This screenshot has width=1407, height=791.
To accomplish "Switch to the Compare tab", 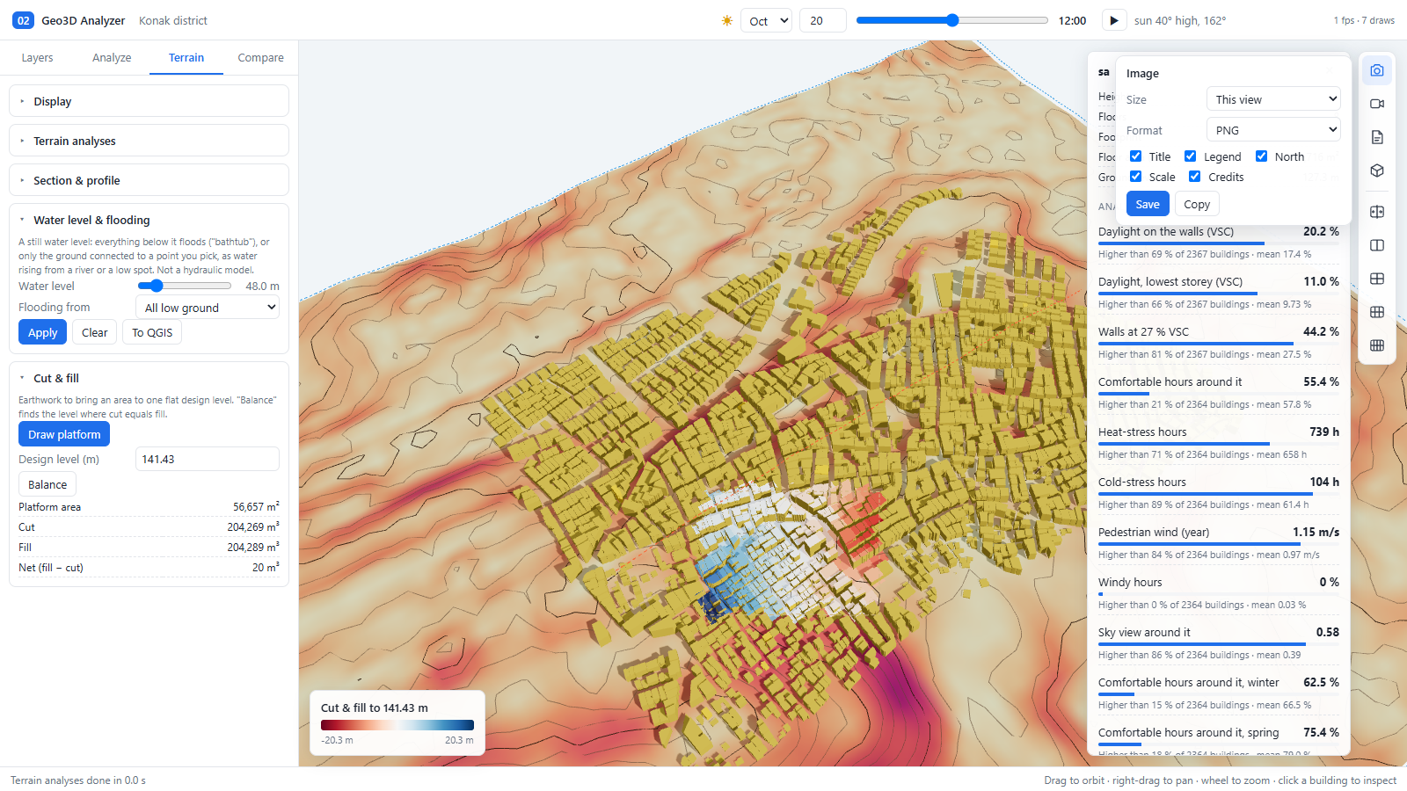I will 260,57.
